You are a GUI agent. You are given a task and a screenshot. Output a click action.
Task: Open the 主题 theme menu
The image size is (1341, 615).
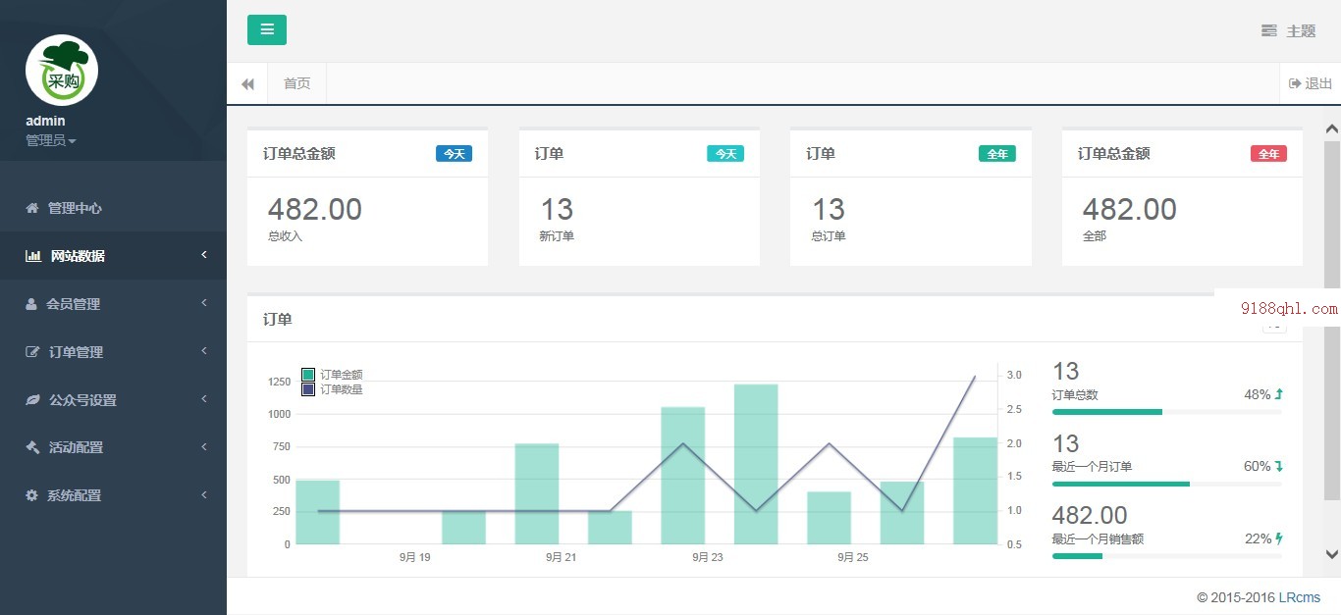click(1289, 31)
